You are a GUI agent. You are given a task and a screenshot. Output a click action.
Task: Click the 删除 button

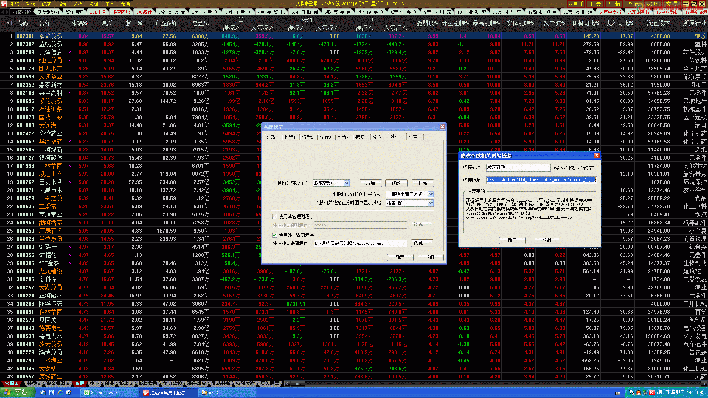[423, 183]
